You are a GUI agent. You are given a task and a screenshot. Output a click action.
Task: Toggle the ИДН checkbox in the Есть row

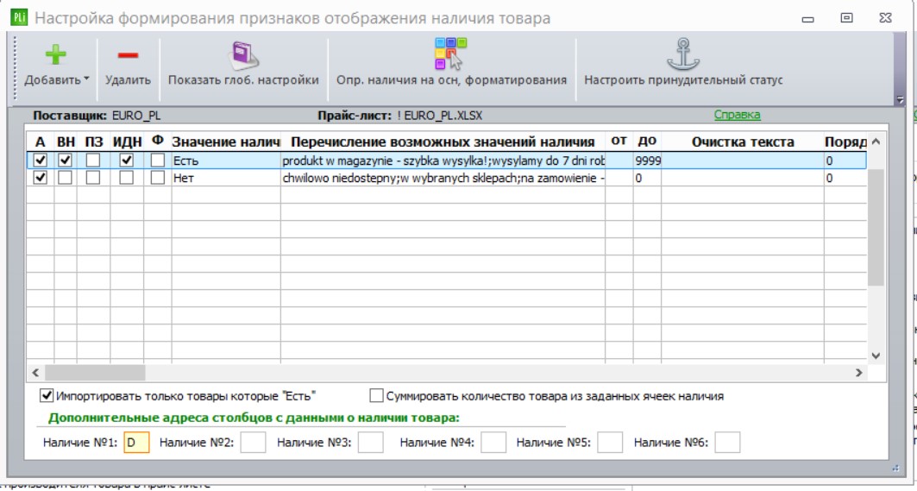126,160
